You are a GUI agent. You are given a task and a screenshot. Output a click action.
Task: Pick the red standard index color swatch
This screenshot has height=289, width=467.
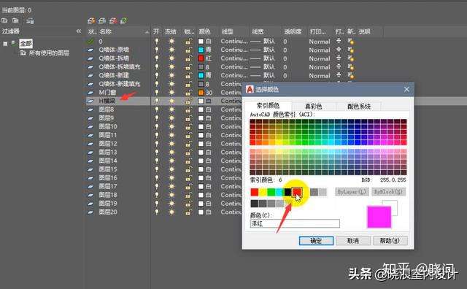click(255, 192)
